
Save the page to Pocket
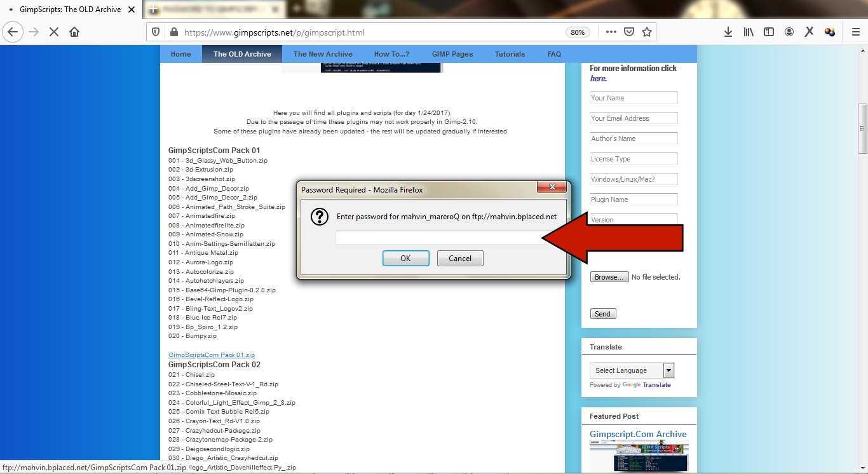click(x=628, y=32)
